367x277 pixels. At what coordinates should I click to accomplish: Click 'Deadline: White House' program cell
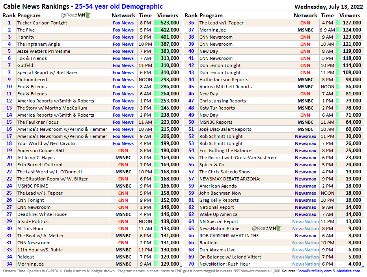[x=63, y=214]
